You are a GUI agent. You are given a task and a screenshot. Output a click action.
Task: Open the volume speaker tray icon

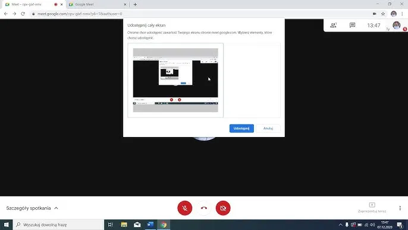372,225
